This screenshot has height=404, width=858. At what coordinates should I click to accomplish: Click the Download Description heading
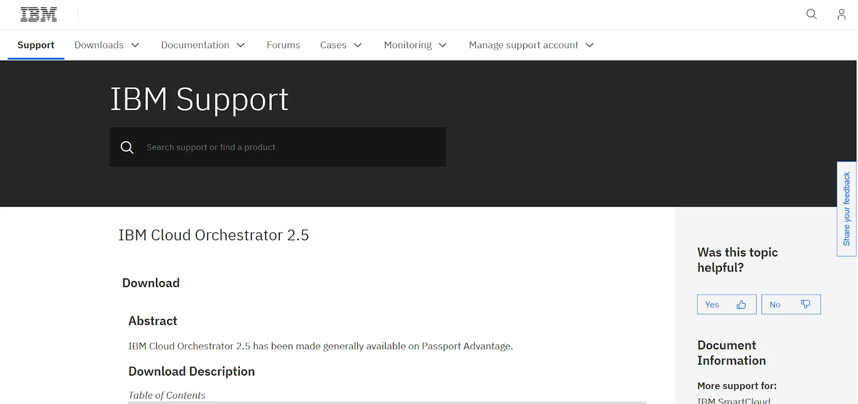[191, 371]
